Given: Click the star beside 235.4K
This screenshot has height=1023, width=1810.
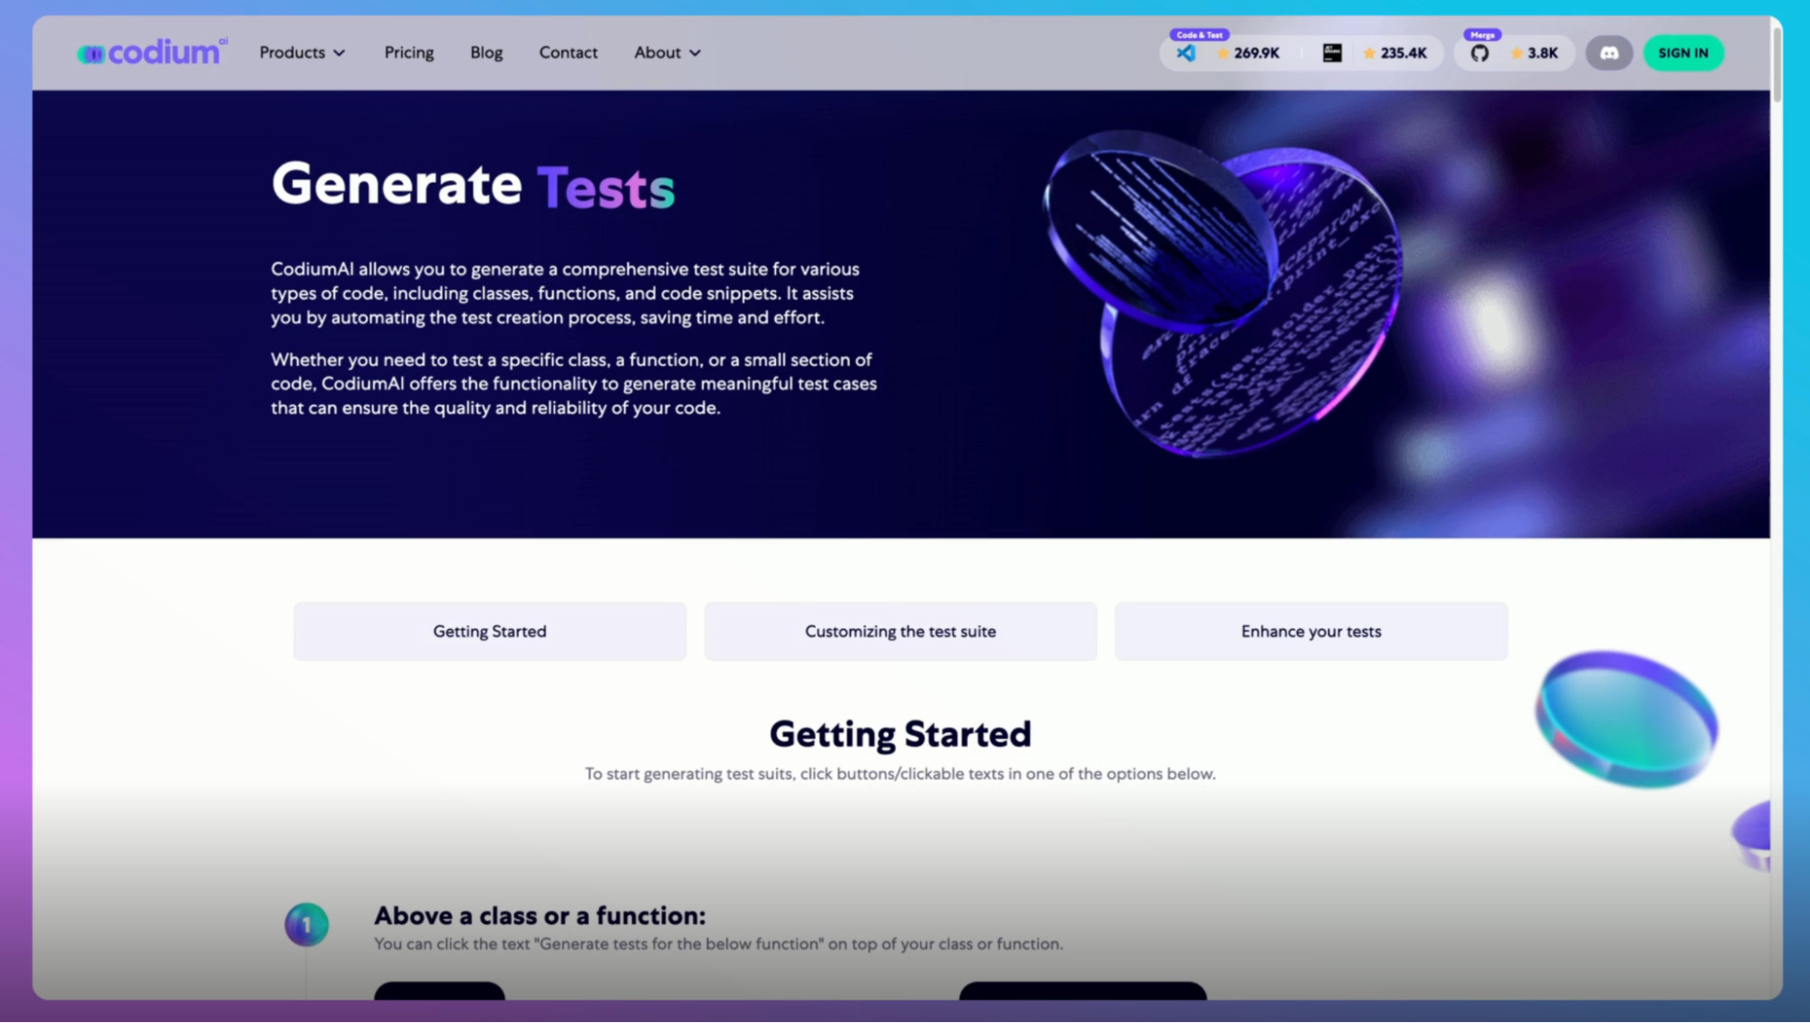Looking at the screenshot, I should (x=1369, y=53).
